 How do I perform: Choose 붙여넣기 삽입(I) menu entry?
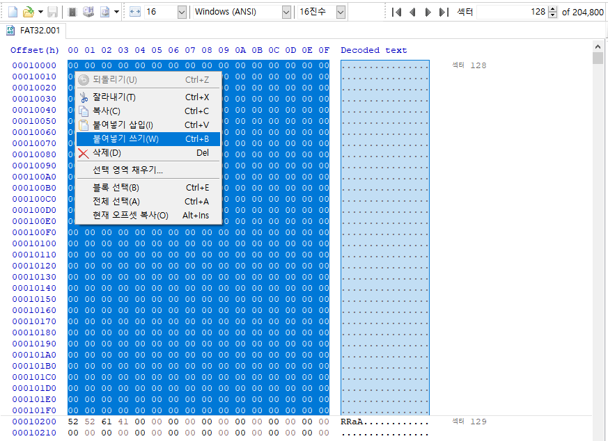click(x=148, y=125)
